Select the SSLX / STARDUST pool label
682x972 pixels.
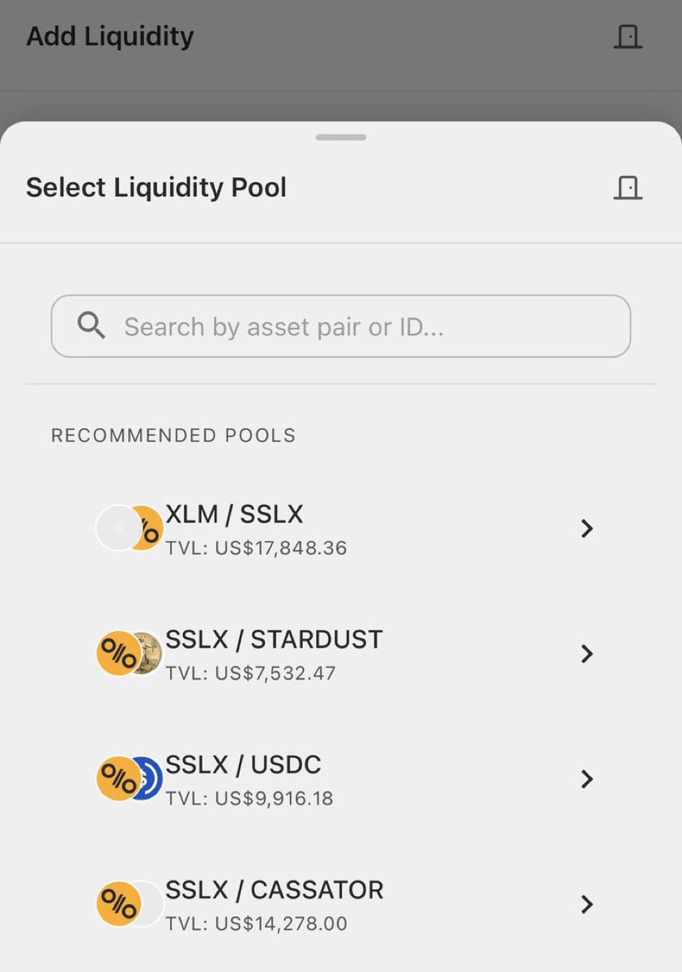(274, 639)
